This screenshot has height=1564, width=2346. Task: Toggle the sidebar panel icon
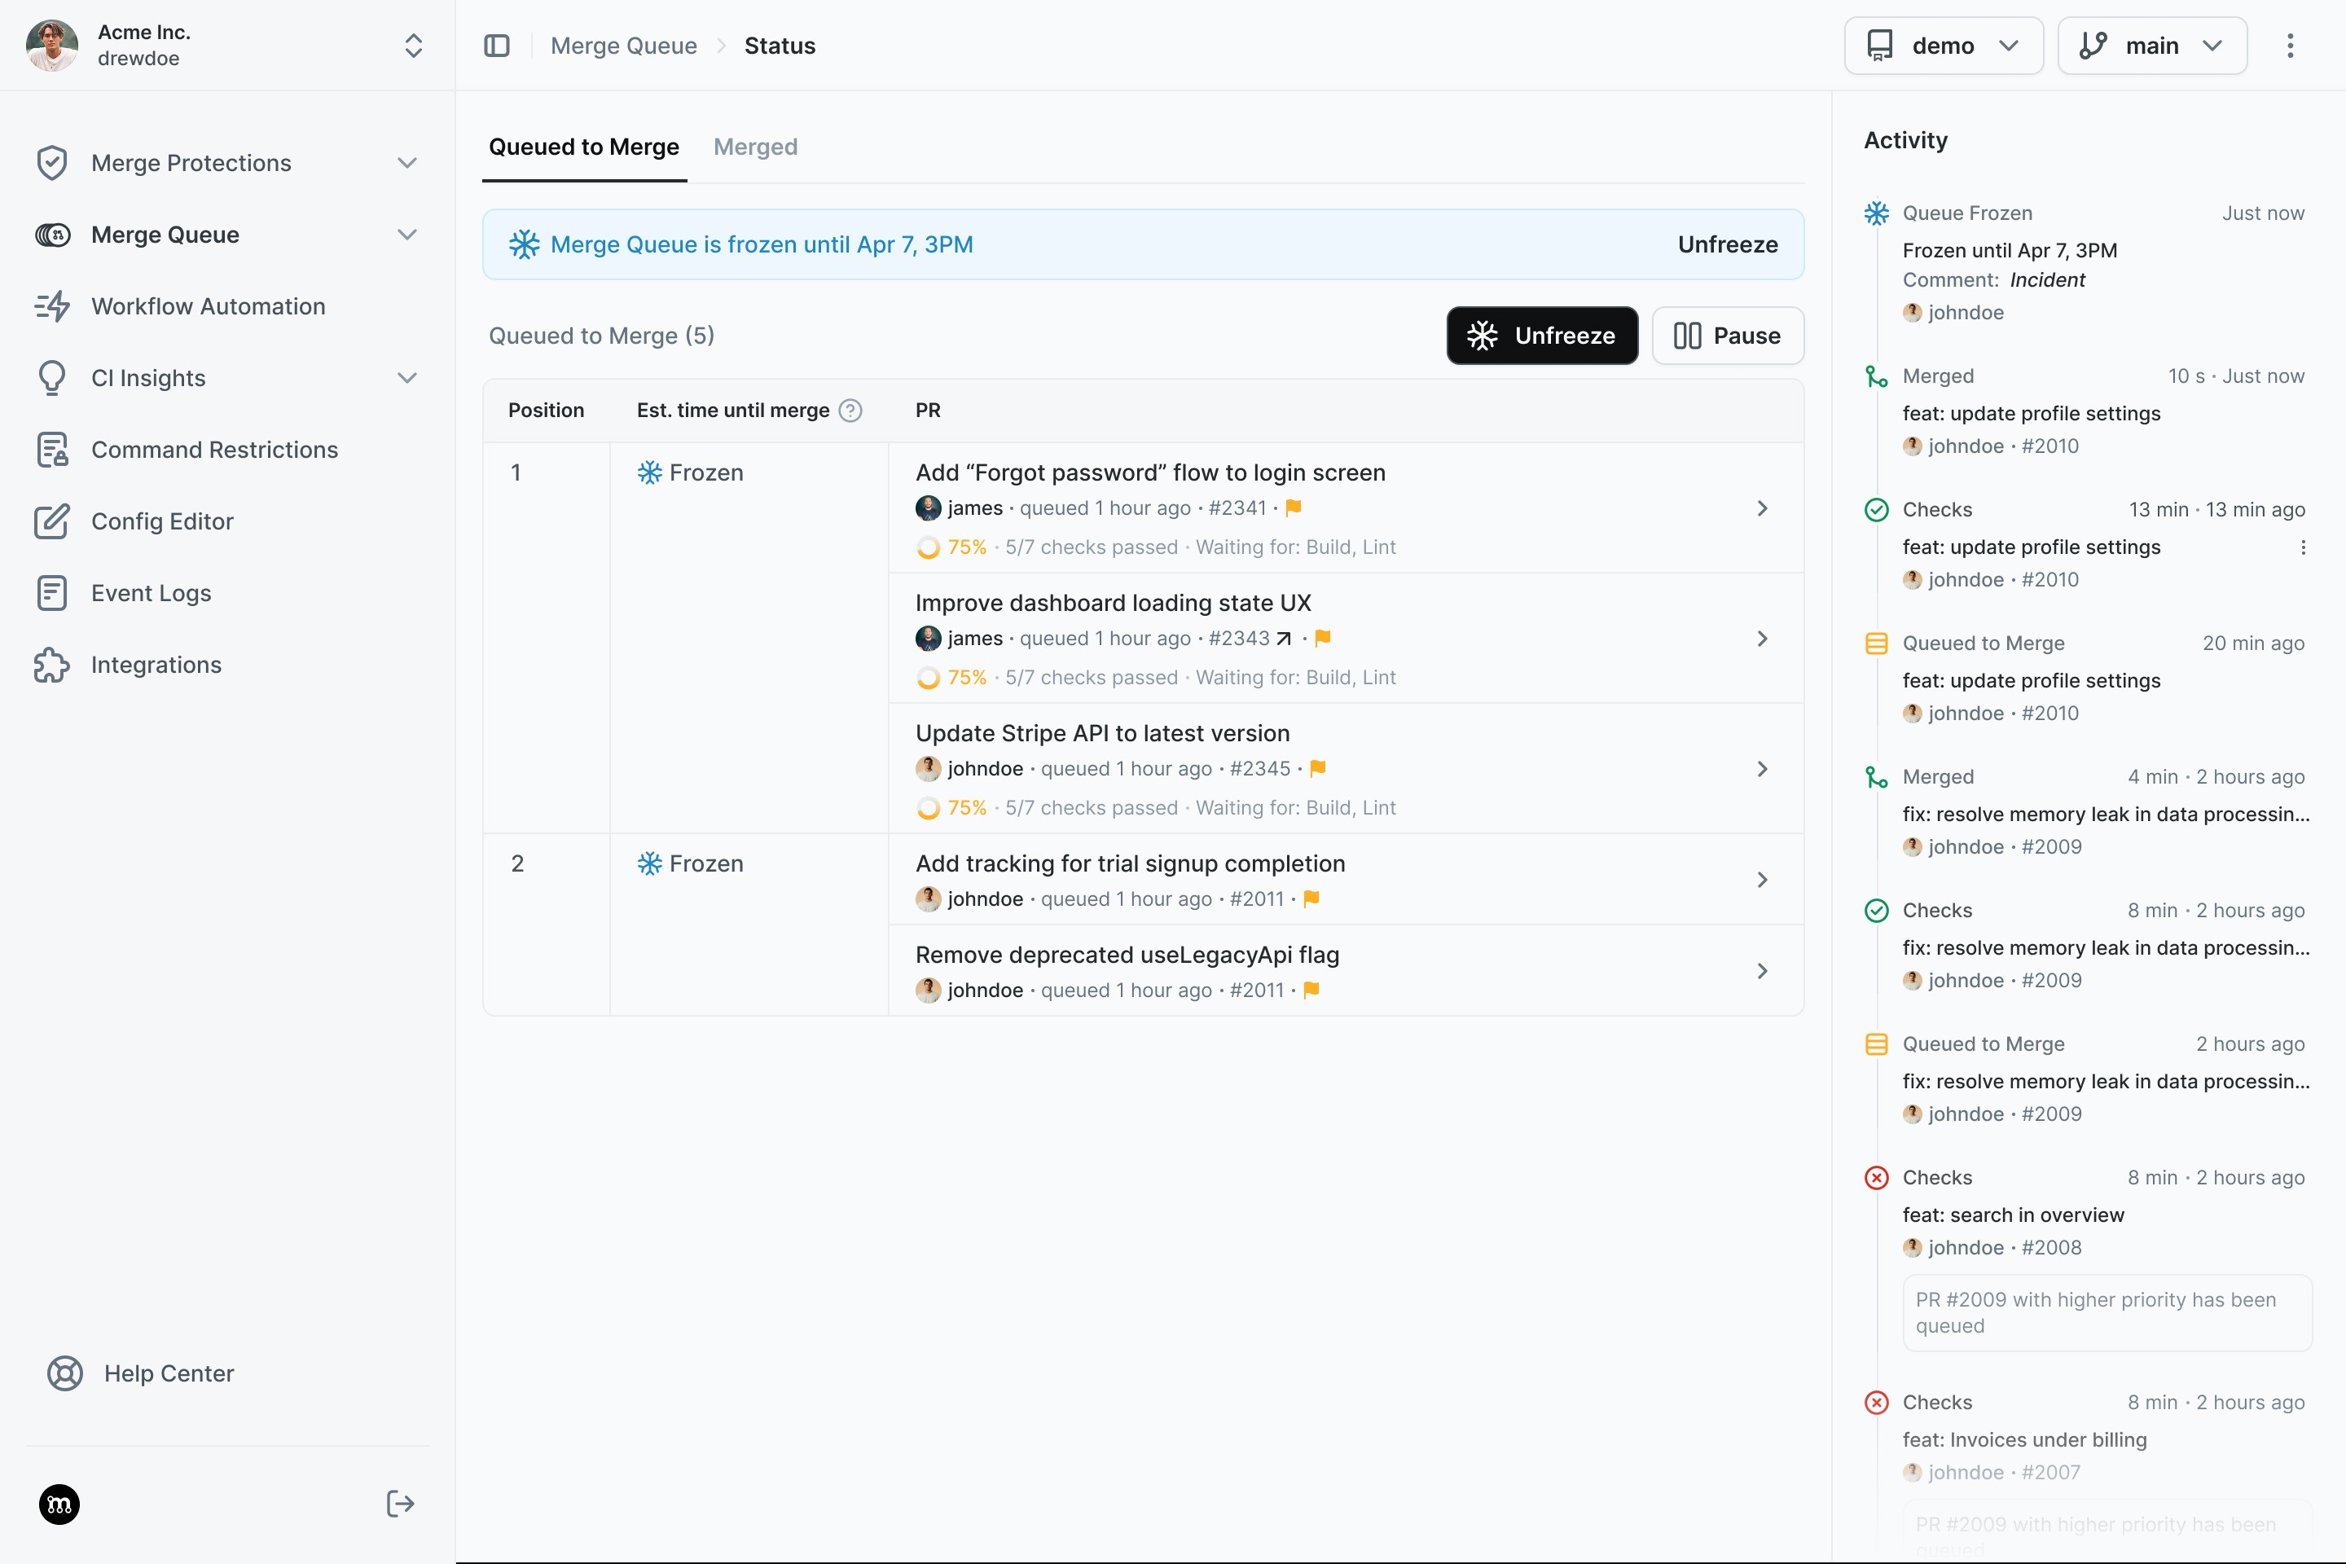(497, 46)
